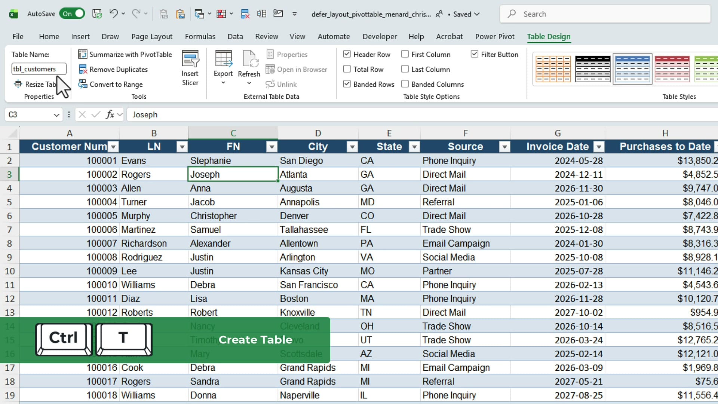Toggle the Banded Rows checkbox
The height and width of the screenshot is (404, 718).
tap(347, 84)
